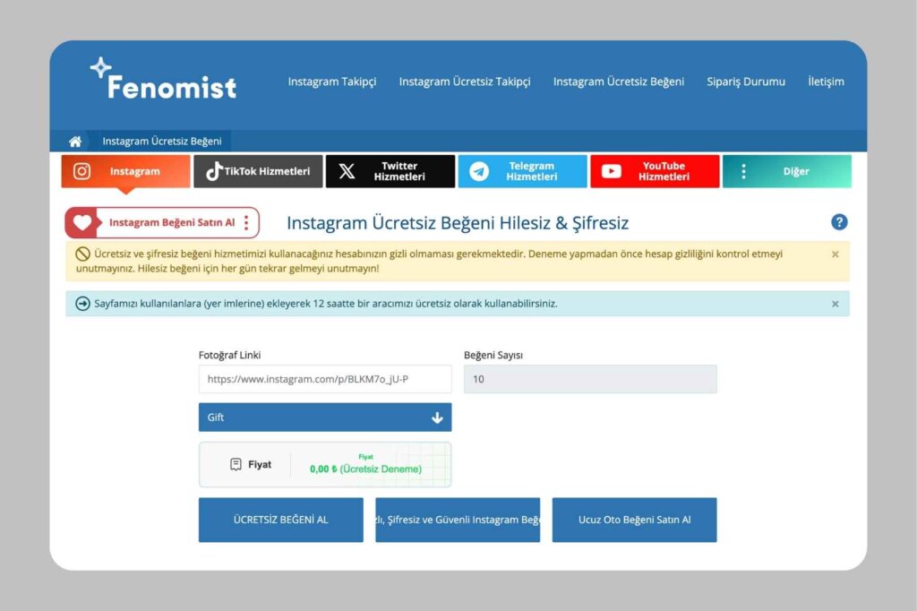This screenshot has width=917, height=611.
Task: Select TikTok Hizmetleri tab
Action: point(258,171)
